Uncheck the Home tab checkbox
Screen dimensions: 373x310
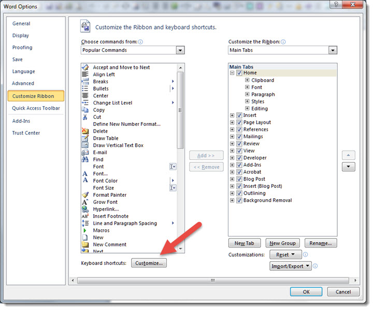coord(239,73)
